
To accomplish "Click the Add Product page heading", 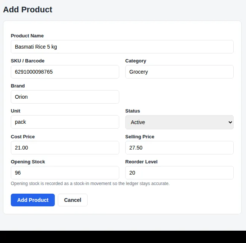I will click(x=28, y=9).
